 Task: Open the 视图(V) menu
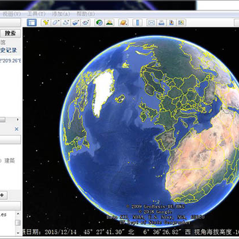(12, 14)
